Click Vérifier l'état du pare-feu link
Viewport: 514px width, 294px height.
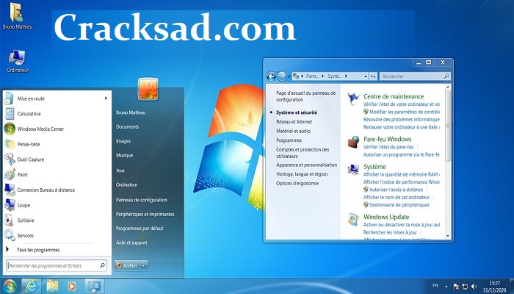(x=388, y=147)
